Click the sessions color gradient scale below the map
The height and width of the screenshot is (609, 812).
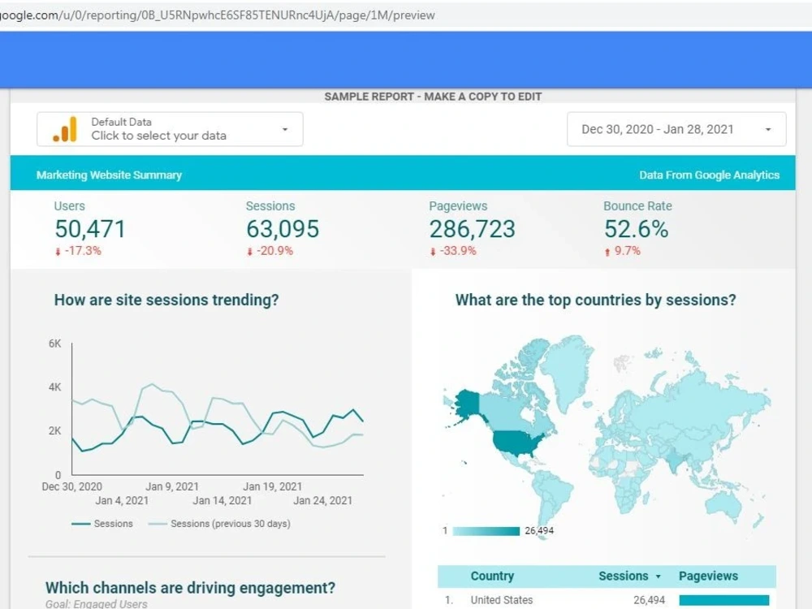coord(487,531)
